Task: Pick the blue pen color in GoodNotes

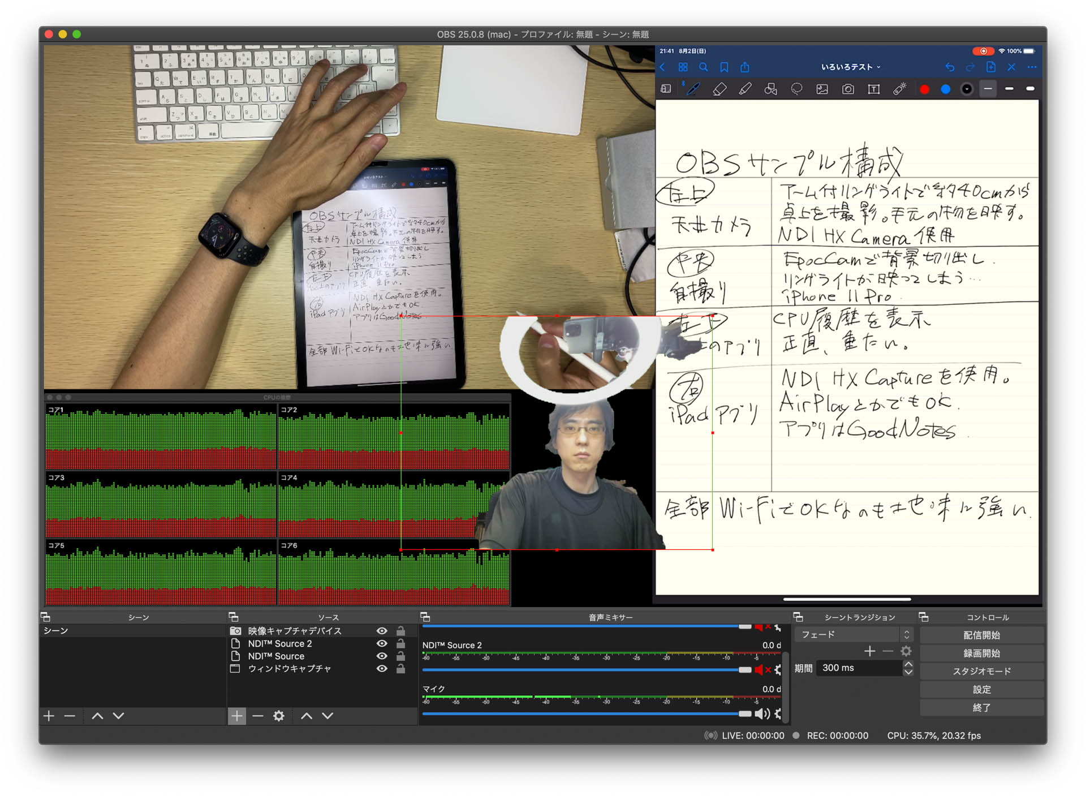Action: coord(945,89)
